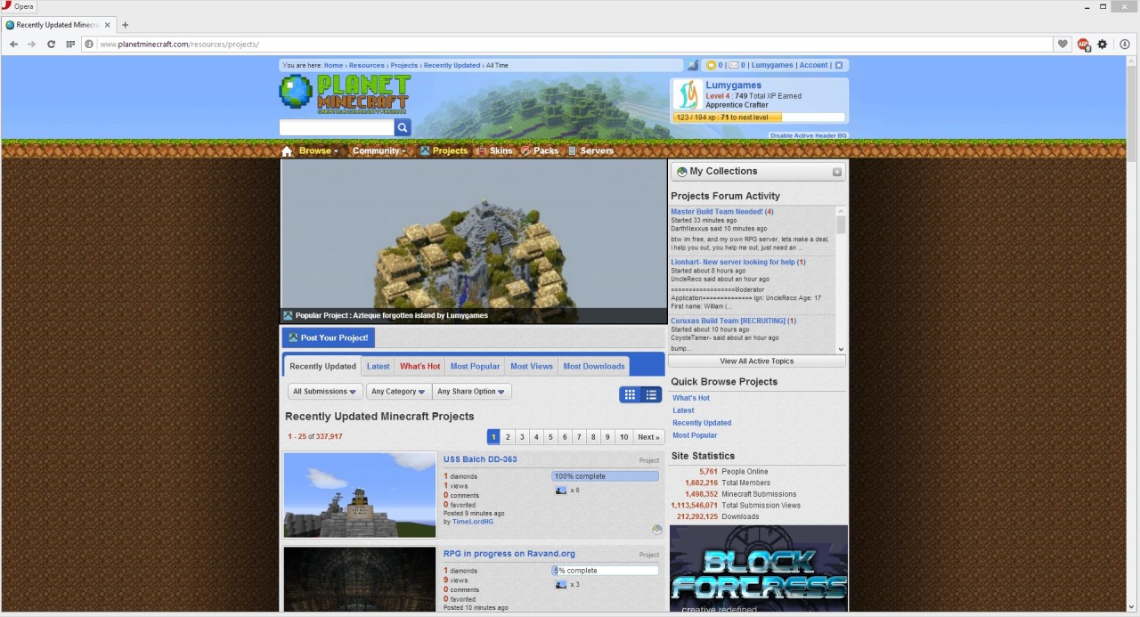
Task: Open the Community dropdown menu
Action: coord(378,150)
